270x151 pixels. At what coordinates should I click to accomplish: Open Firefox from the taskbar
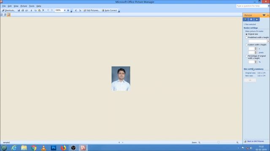point(64,148)
